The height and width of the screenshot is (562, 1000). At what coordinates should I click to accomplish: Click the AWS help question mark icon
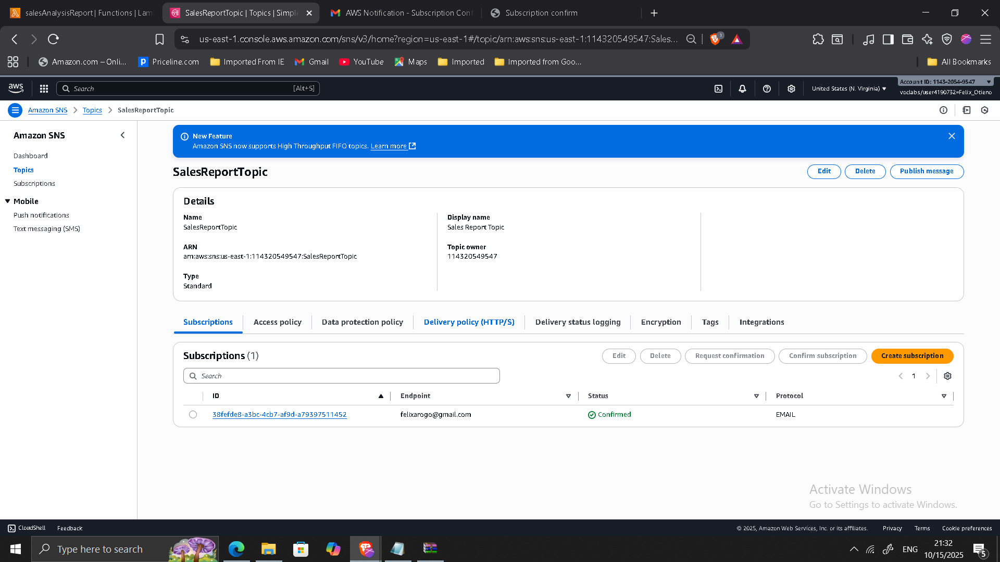point(767,89)
